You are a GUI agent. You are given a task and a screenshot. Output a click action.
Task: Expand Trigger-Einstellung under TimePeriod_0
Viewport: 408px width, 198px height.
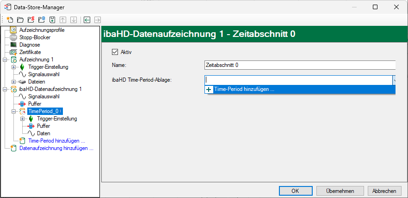pyautogui.click(x=22, y=119)
